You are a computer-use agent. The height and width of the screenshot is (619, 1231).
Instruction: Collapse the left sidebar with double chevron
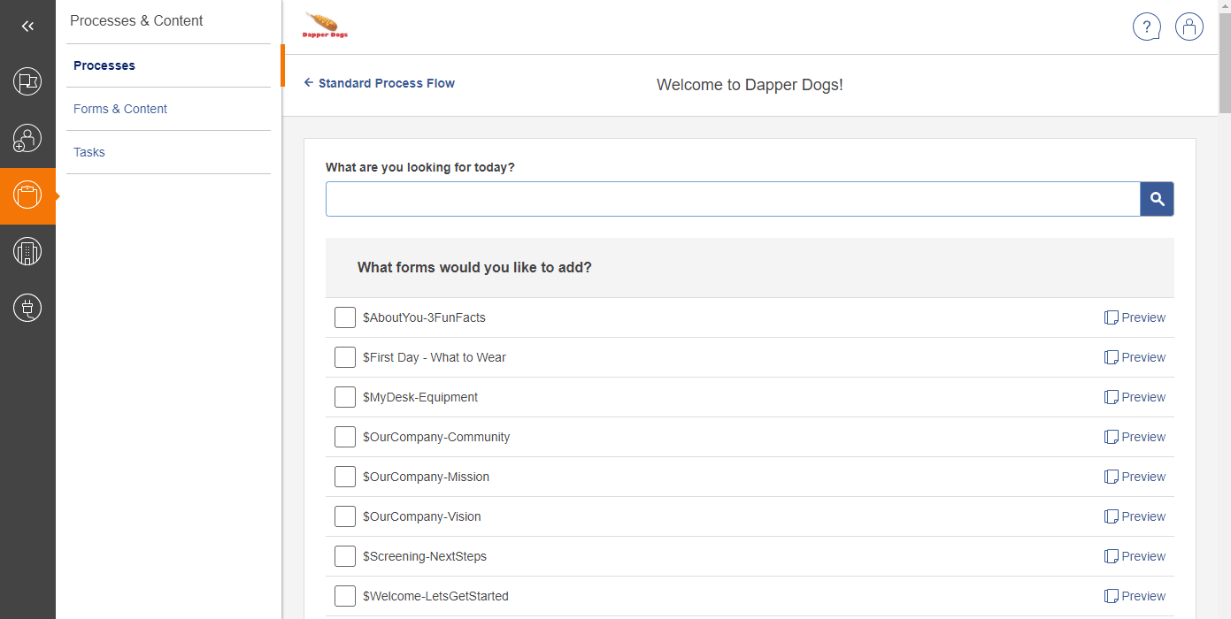27,27
